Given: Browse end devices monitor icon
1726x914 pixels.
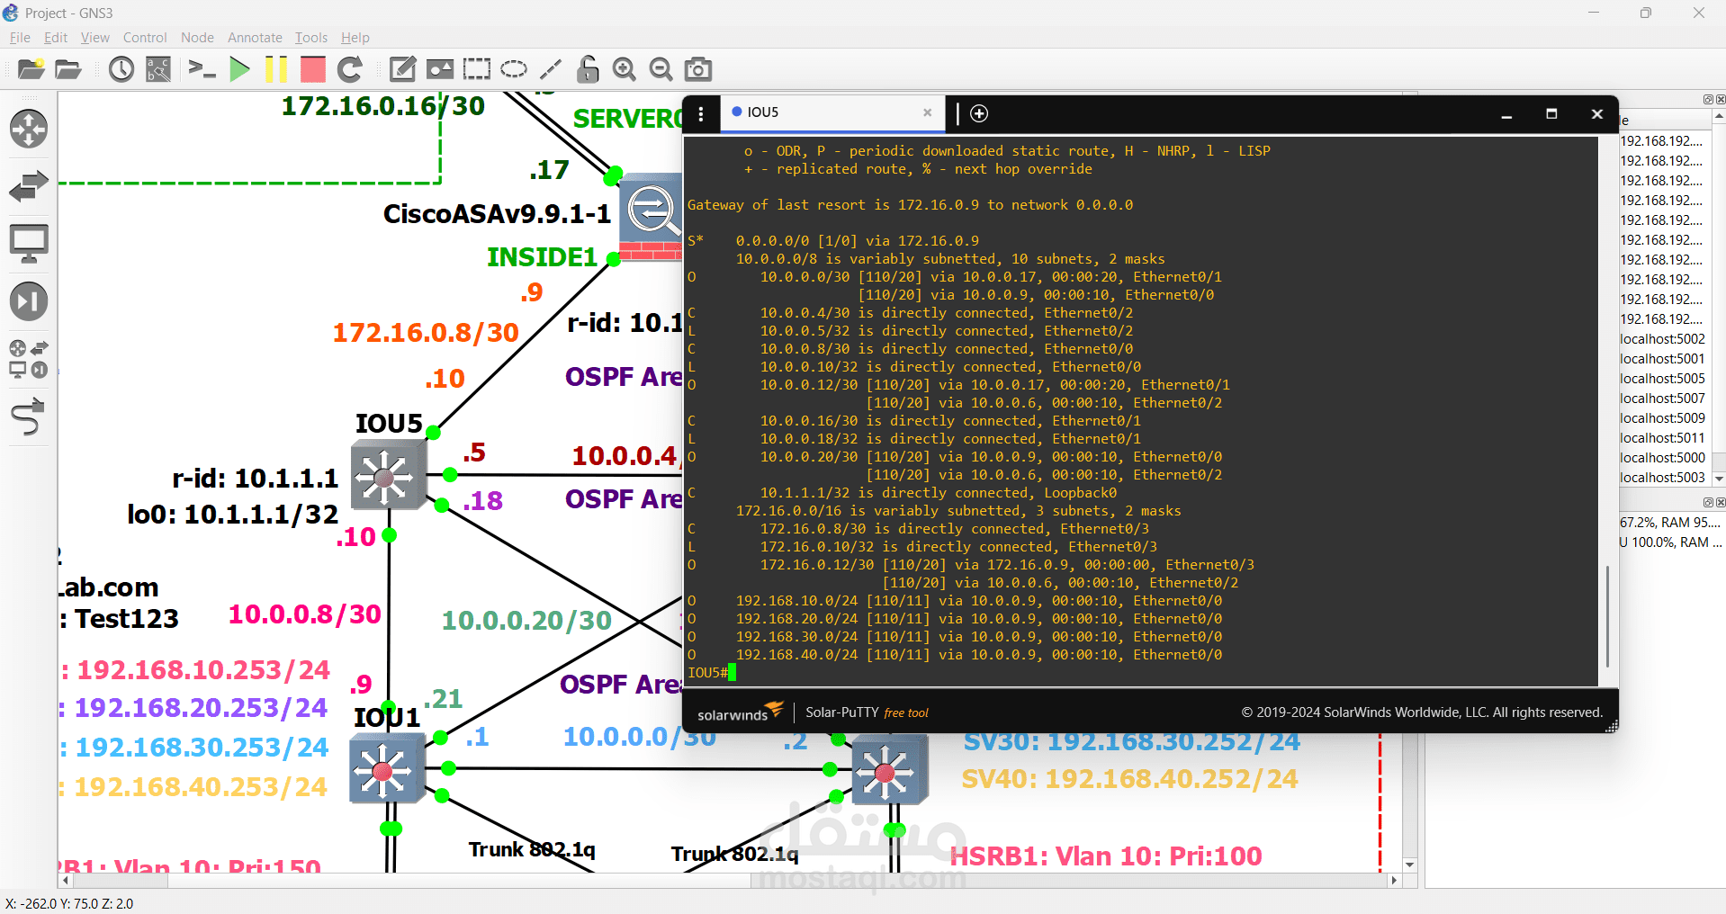Looking at the screenshot, I should click(29, 244).
